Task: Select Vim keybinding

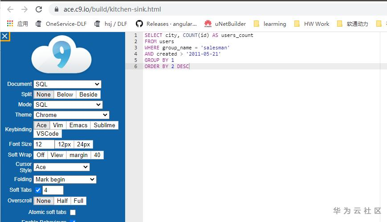Action: (x=58, y=125)
